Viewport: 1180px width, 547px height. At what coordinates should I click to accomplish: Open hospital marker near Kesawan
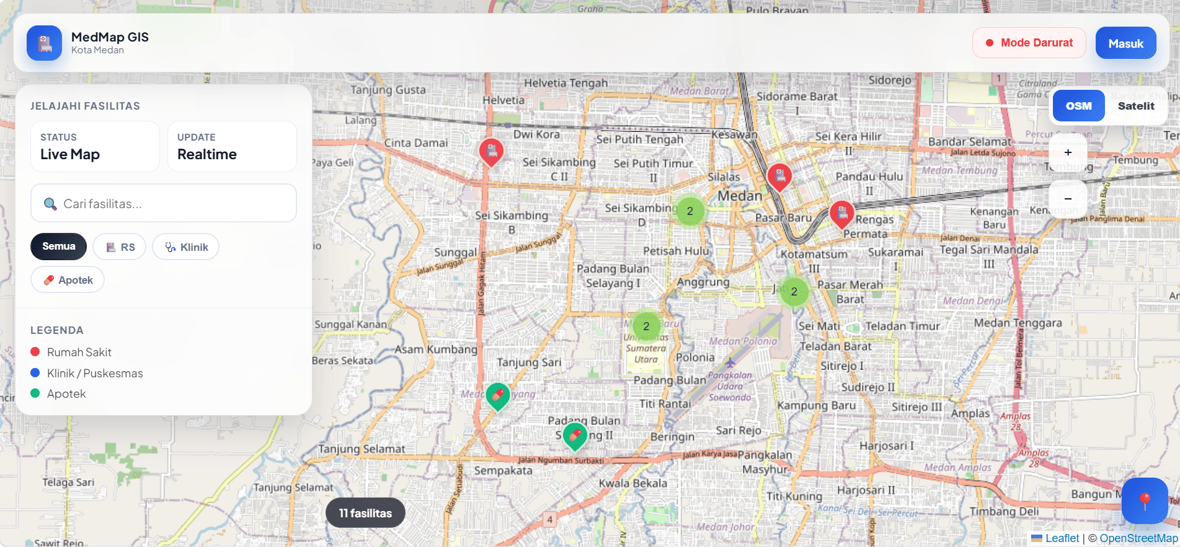click(779, 177)
